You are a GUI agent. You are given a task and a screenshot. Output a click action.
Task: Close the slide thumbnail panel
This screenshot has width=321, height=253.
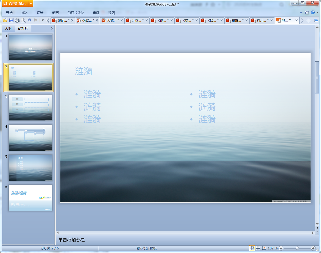(52, 29)
